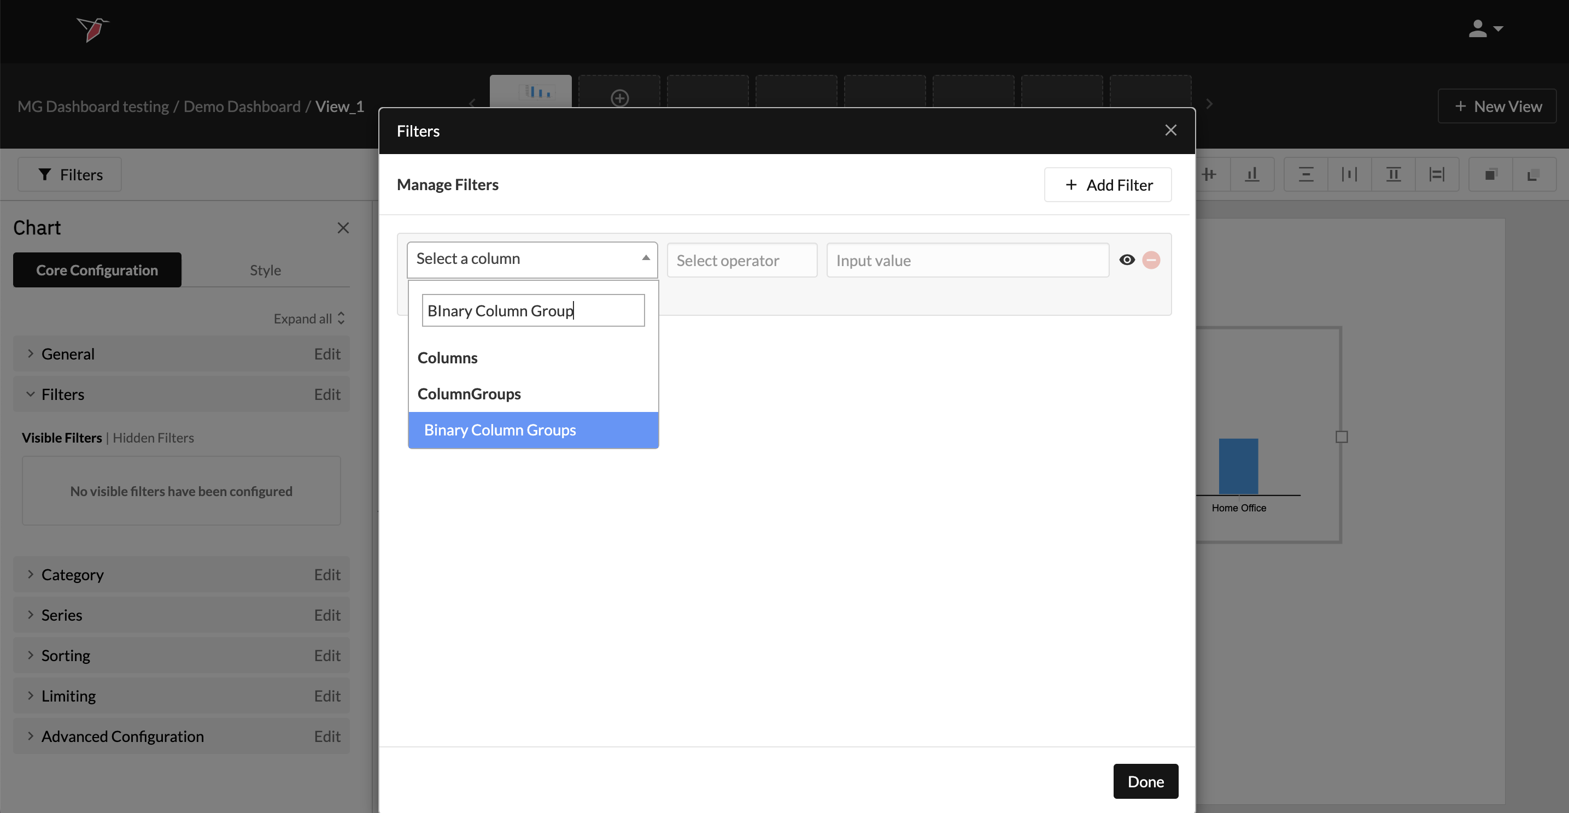Click the hummingbird logo
1569x813 pixels.
click(92, 29)
